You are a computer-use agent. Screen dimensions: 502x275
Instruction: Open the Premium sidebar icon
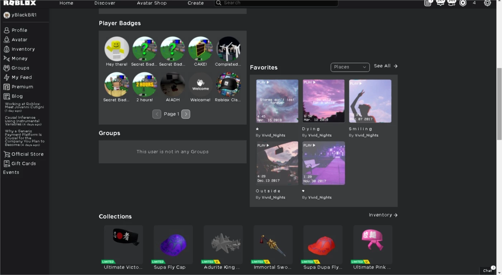[6, 87]
